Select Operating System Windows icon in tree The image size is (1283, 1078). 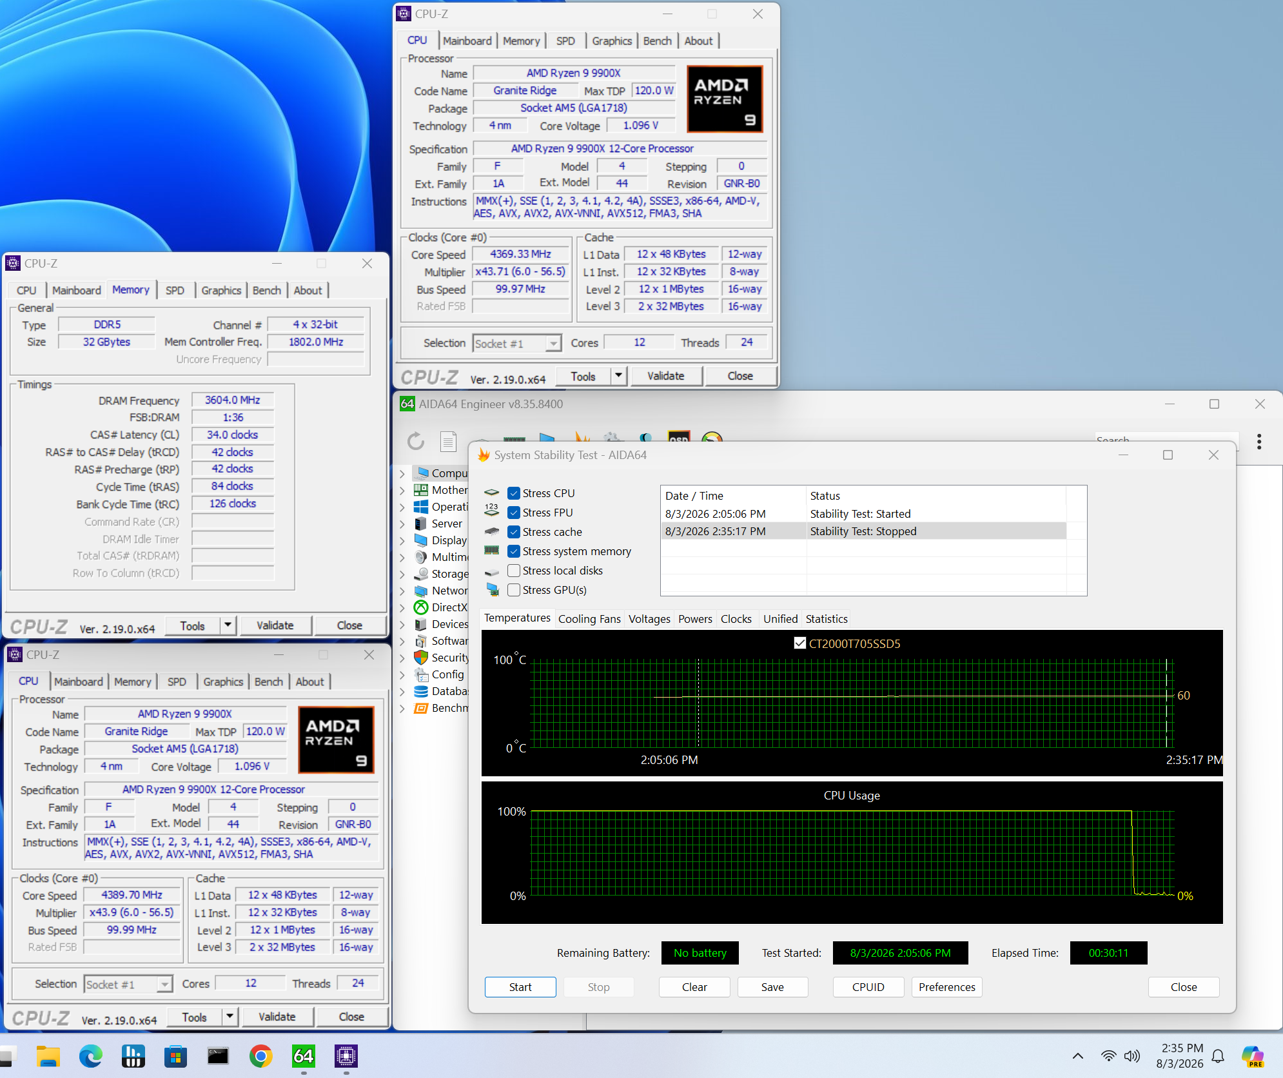[421, 506]
